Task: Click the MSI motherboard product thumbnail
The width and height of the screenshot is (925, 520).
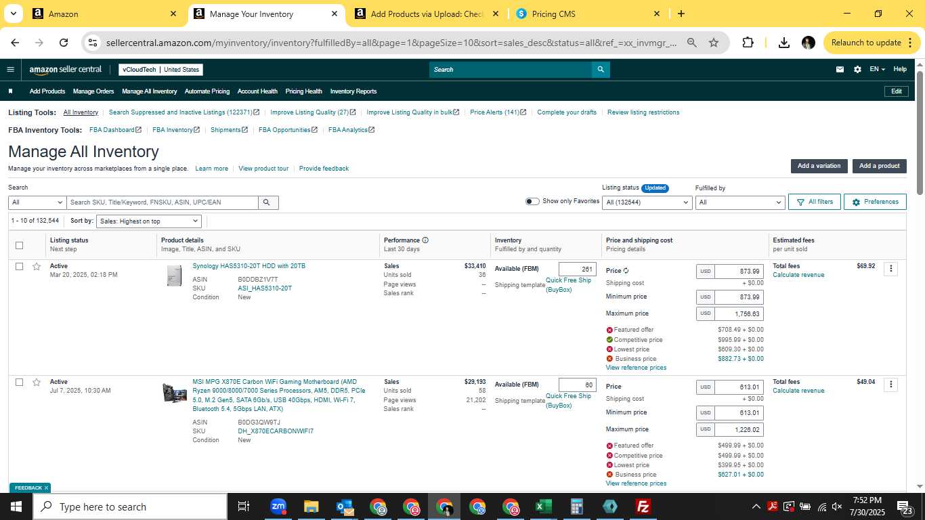Action: pyautogui.click(x=174, y=393)
